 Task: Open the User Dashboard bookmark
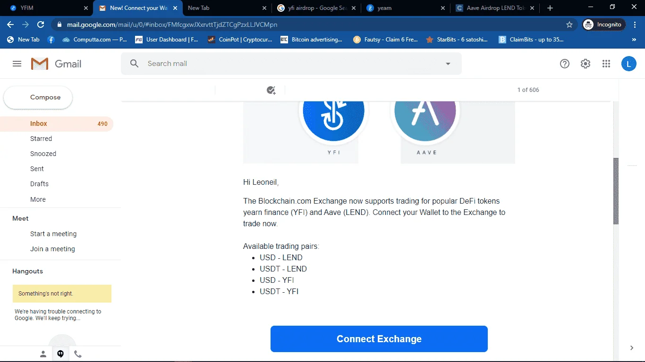coord(167,40)
